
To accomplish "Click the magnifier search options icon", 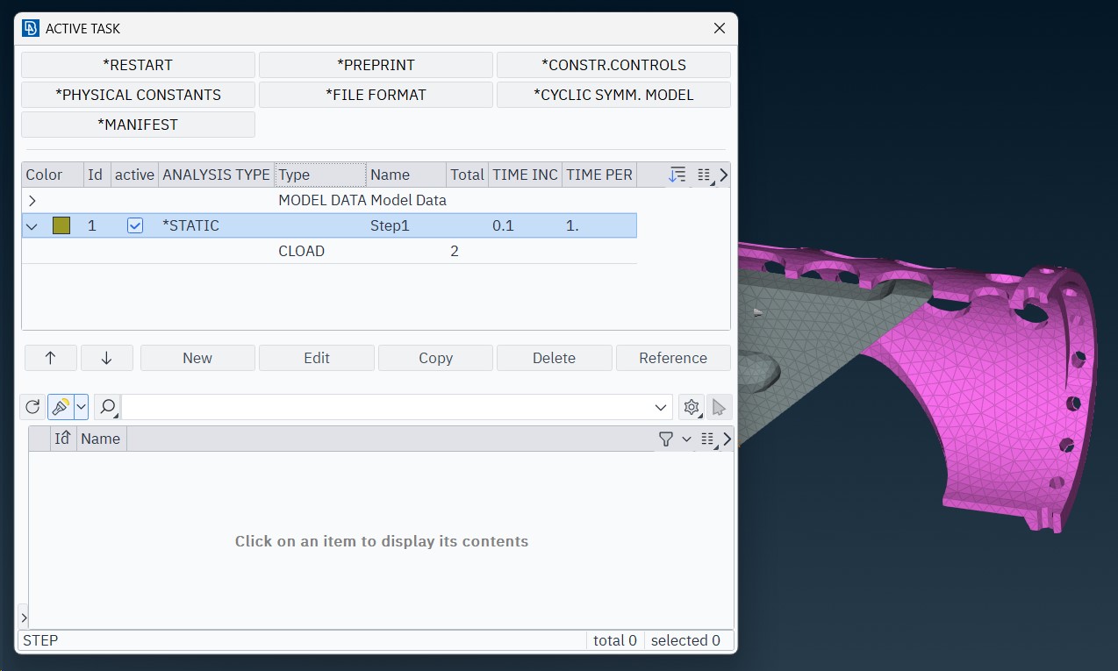I will [107, 407].
